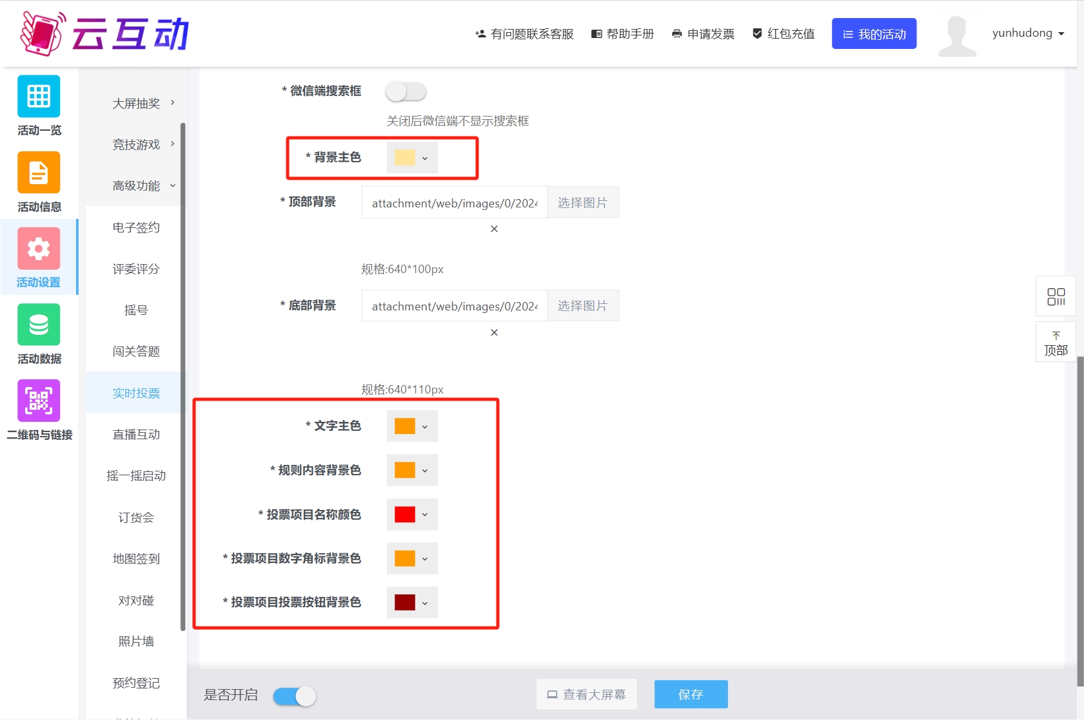Select the 实时投票 menu item
Viewport: 1084px width, 720px height.
click(x=136, y=393)
